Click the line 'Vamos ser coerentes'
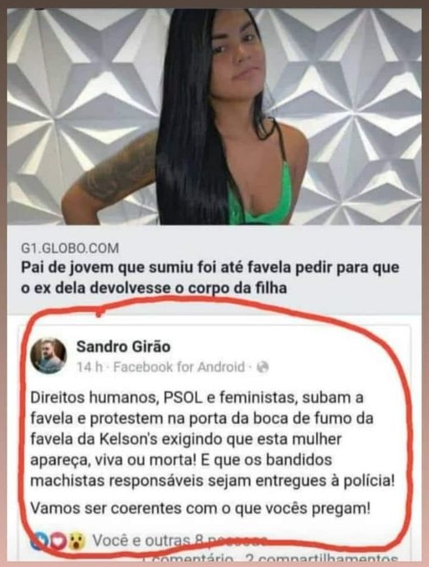The width and height of the screenshot is (429, 567). point(201,508)
